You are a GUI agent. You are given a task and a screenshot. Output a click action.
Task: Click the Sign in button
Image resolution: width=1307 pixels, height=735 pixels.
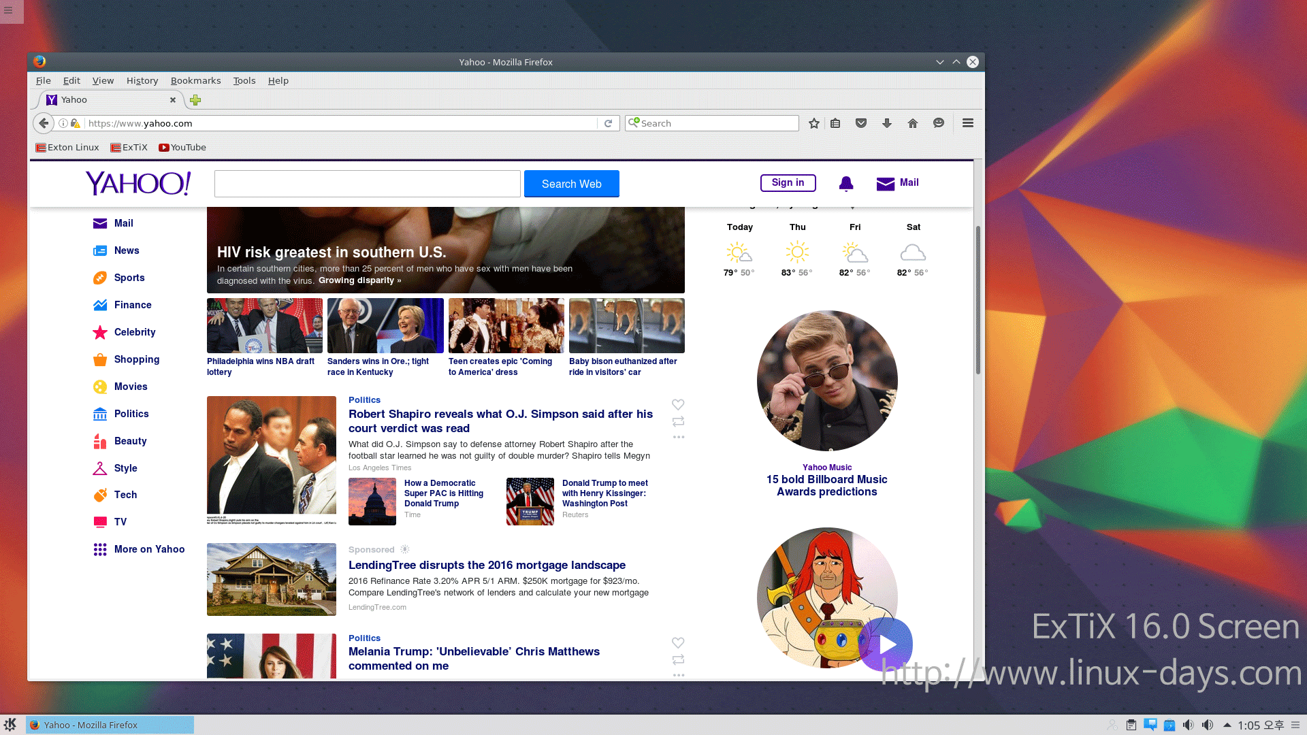[788, 182]
